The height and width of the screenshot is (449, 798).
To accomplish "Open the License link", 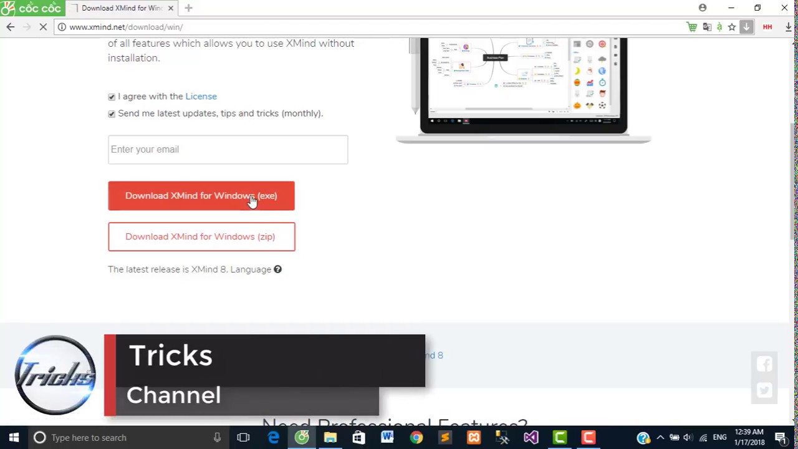I will click(x=201, y=96).
